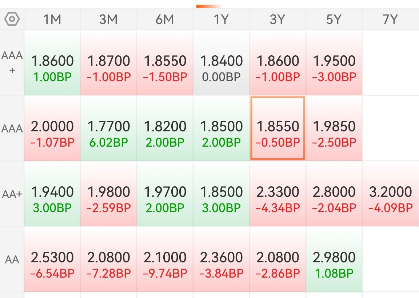Select the 1Y tenor column header

tap(221, 19)
